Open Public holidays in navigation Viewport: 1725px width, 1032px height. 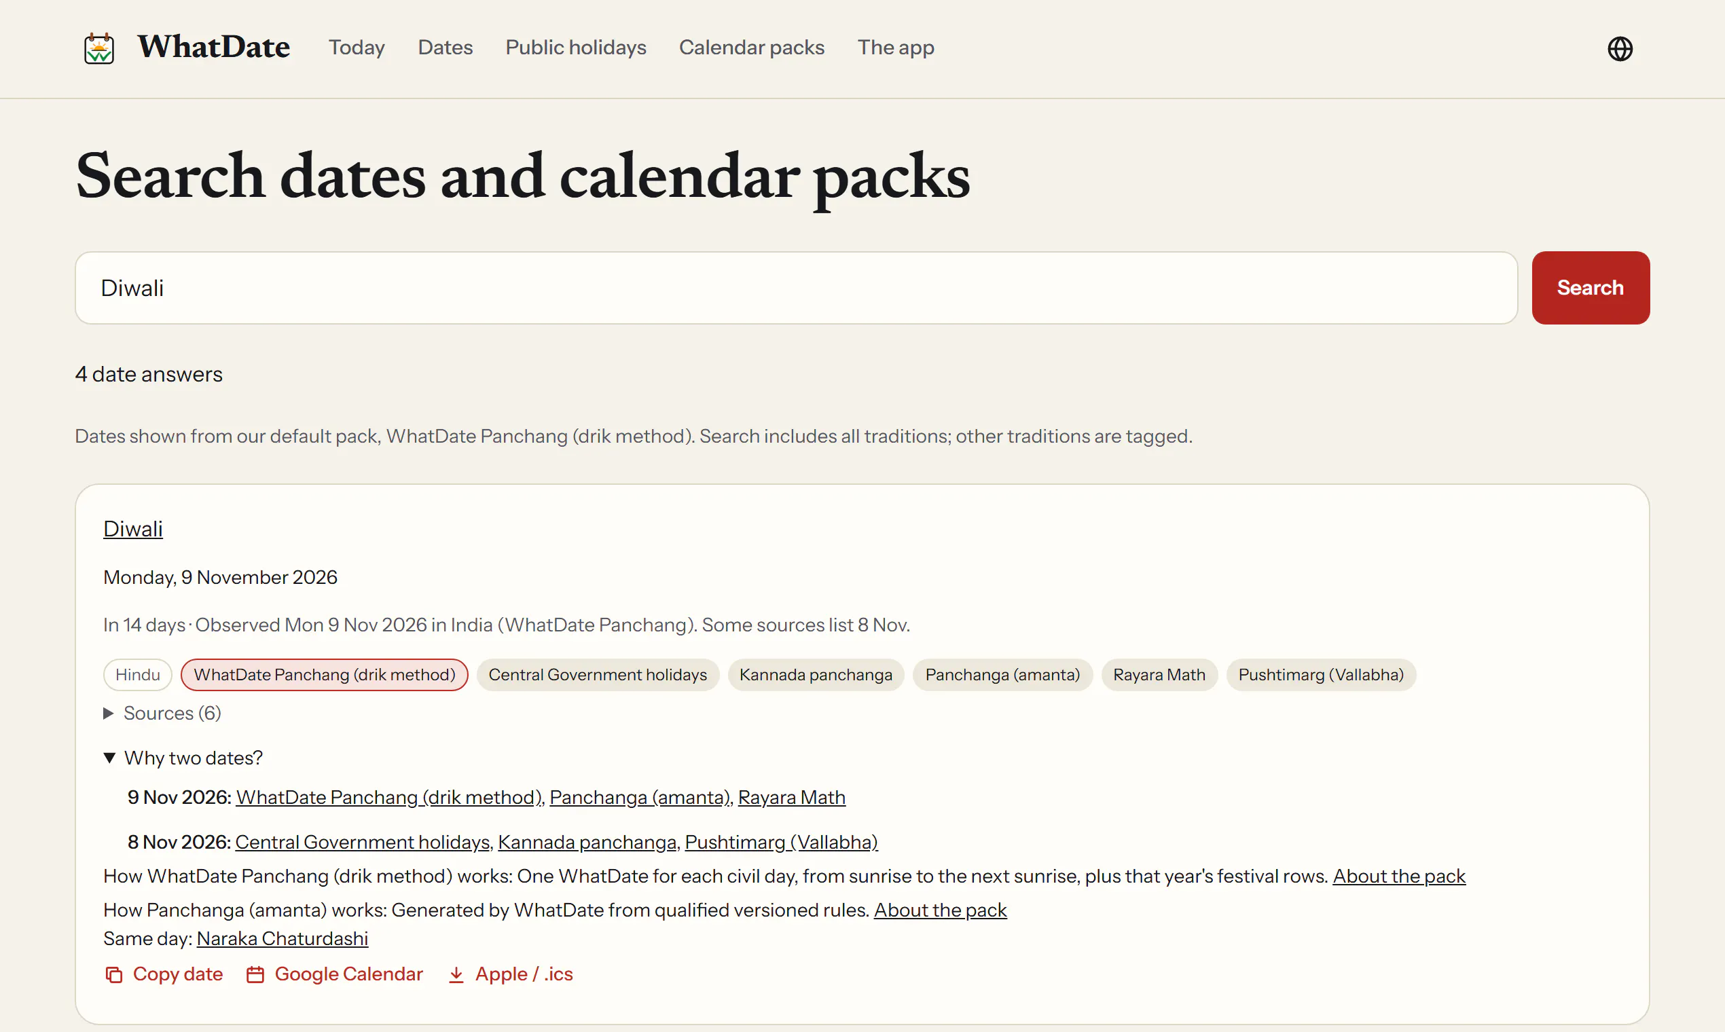(576, 48)
